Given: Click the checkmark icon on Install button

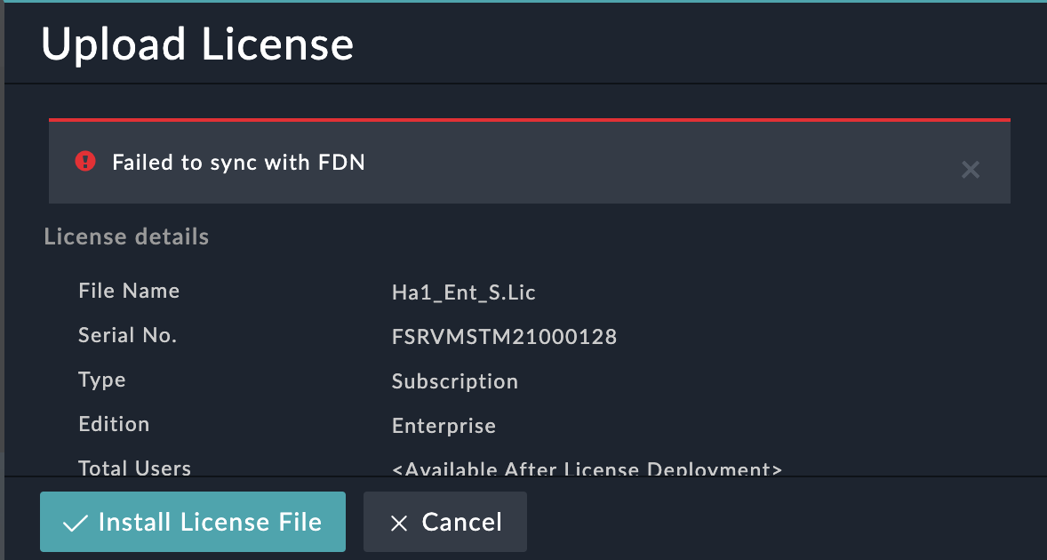Looking at the screenshot, I should pos(76,524).
